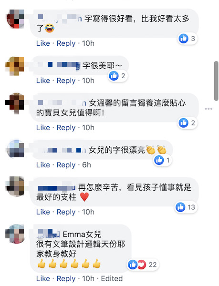The image size is (219, 286).
Task: Open the 22 reactions like and heart badge
Action: [143, 265]
